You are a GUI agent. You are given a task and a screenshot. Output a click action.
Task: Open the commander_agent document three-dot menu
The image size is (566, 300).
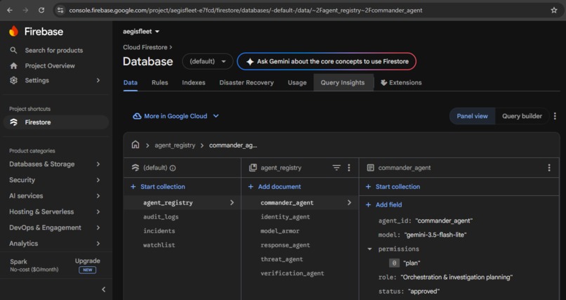click(549, 167)
